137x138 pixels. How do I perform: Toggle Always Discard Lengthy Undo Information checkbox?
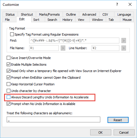click(x=8, y=97)
